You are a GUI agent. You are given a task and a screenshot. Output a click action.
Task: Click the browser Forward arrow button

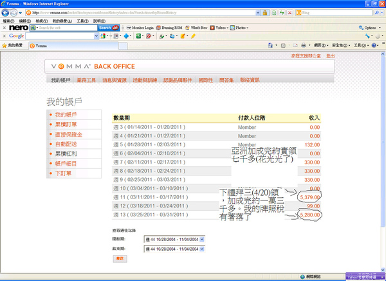click(14, 13)
